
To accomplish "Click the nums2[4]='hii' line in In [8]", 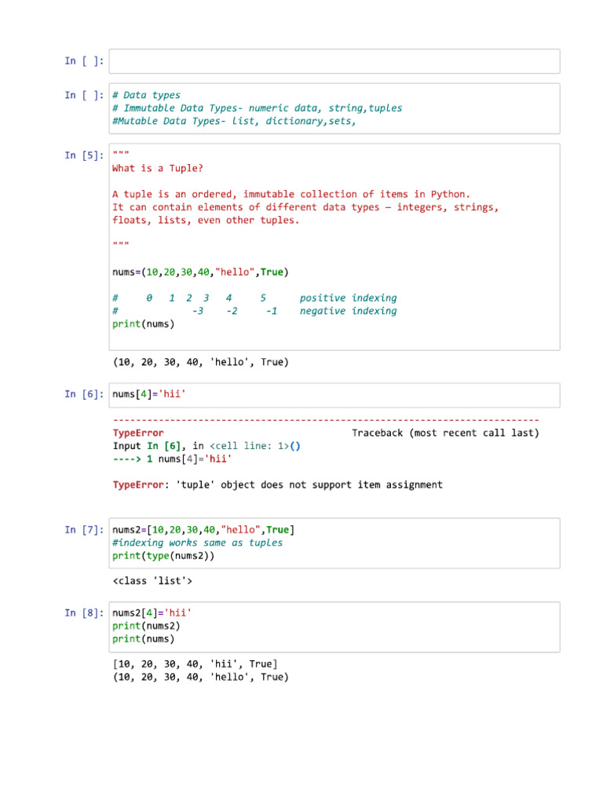I will [152, 612].
